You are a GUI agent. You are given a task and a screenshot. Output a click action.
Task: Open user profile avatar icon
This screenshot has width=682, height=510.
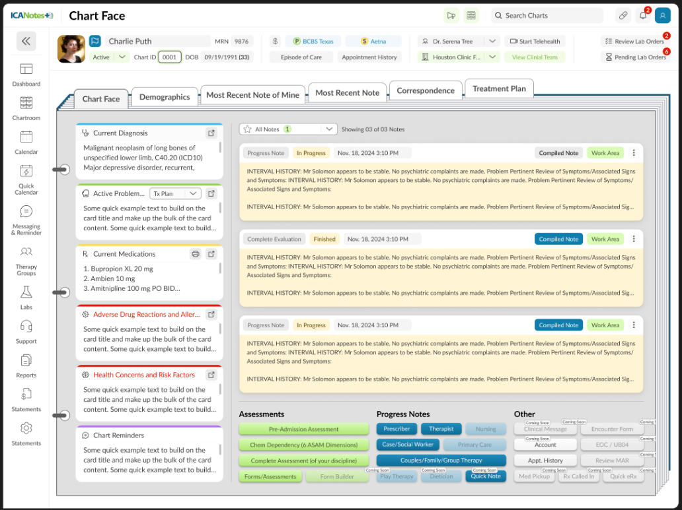coord(662,16)
